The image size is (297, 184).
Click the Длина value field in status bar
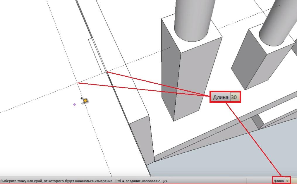[287, 181]
